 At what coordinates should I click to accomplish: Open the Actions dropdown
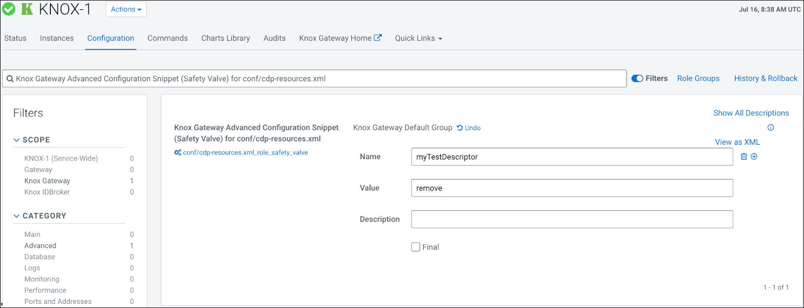coord(126,9)
